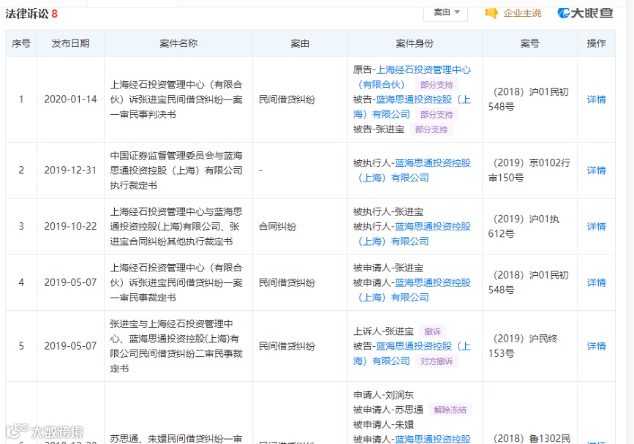Image resolution: width=634 pixels, height=444 pixels.
Task: Click the 撤诉 tag beside 上诉人-张进宝
Action: click(432, 331)
